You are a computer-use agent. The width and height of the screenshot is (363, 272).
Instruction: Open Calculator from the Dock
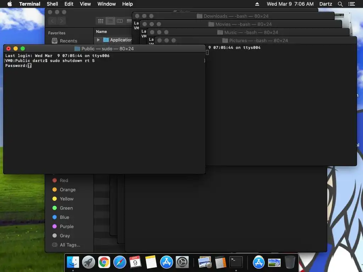[220, 262]
